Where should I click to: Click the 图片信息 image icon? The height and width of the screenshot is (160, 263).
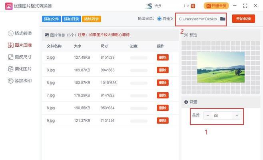[x=47, y=35]
